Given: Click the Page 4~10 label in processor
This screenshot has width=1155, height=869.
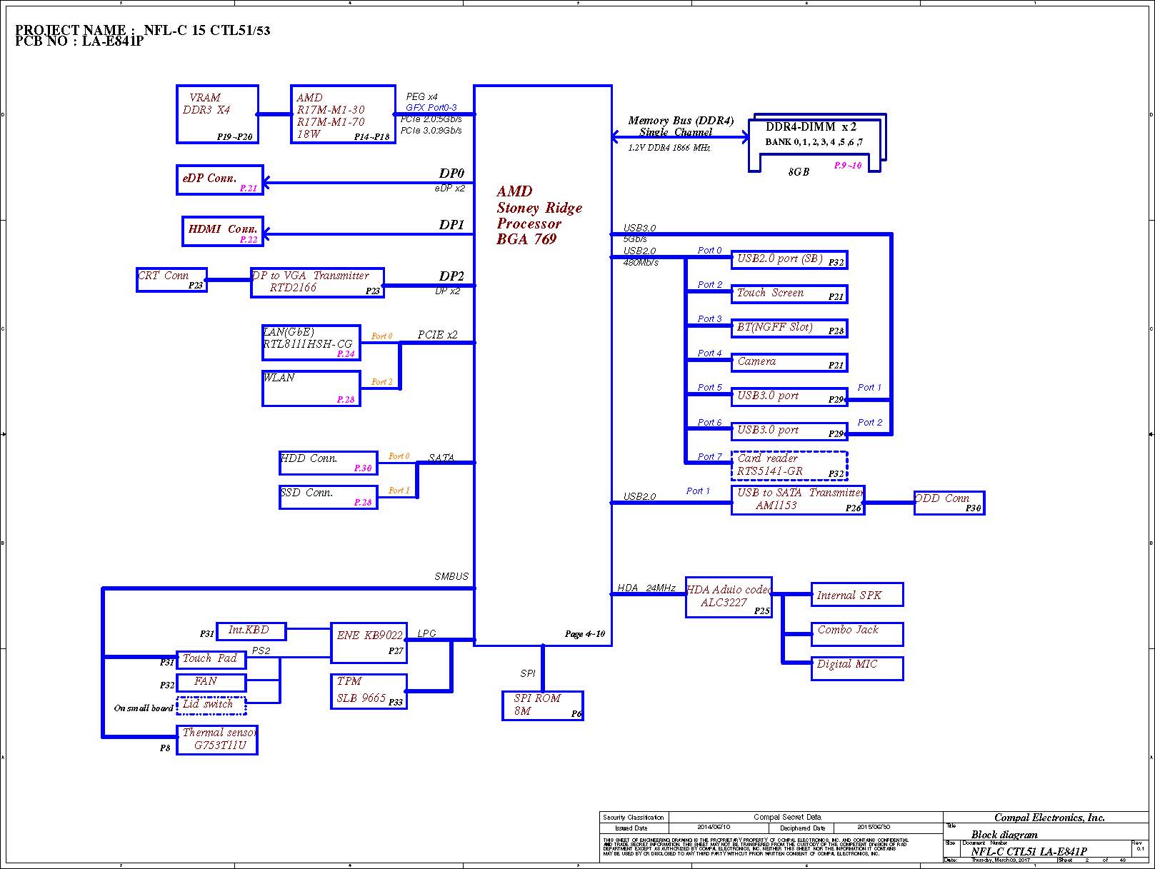Looking at the screenshot, I should (x=585, y=633).
